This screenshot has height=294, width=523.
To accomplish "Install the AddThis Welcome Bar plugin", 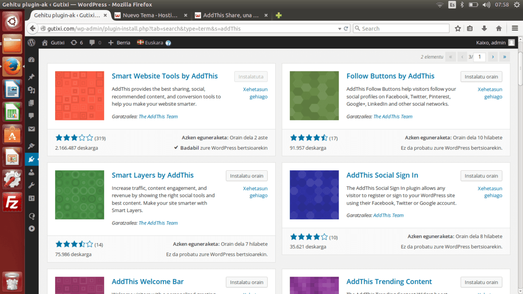I will 246,282.
